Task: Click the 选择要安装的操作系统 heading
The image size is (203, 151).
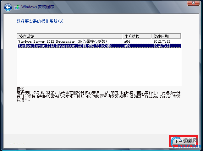Action: [x=40, y=21]
